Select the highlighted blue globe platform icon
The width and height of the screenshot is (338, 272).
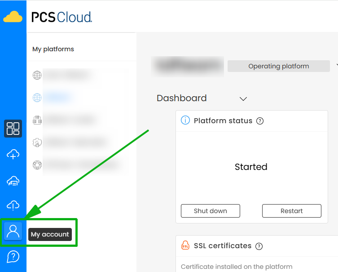(37, 98)
